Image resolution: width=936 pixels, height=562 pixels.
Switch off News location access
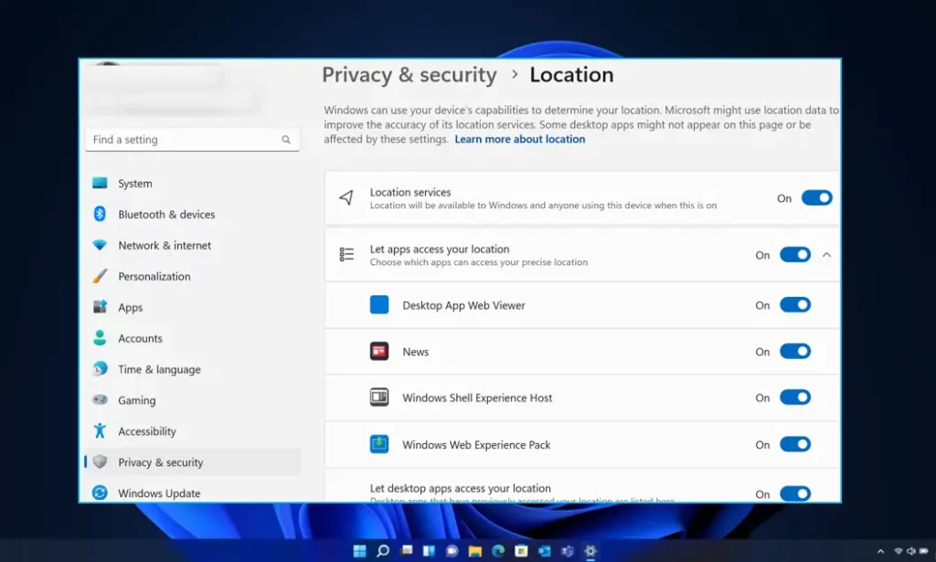[795, 352]
